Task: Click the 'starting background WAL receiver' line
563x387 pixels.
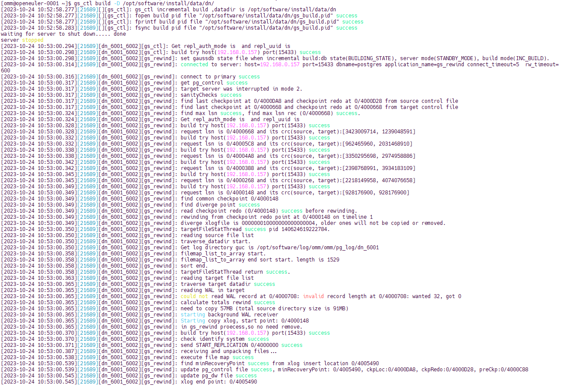Action: [x=139, y=314]
